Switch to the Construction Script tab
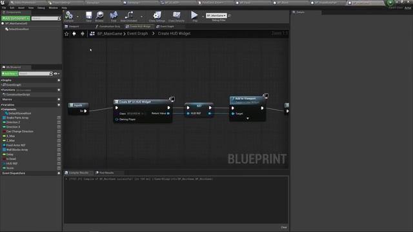Image resolution: width=413 pixels, height=232 pixels. click(108, 26)
